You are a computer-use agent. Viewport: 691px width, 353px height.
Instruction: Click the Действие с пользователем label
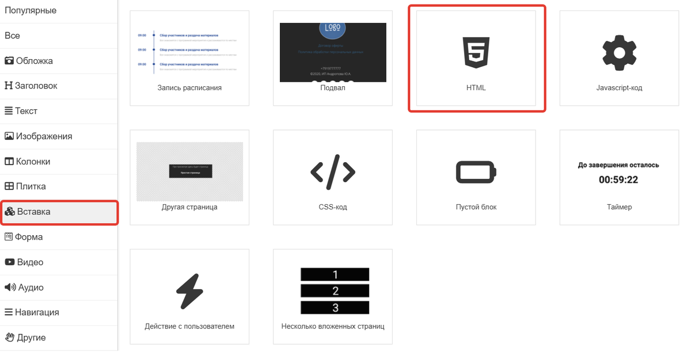coord(189,327)
